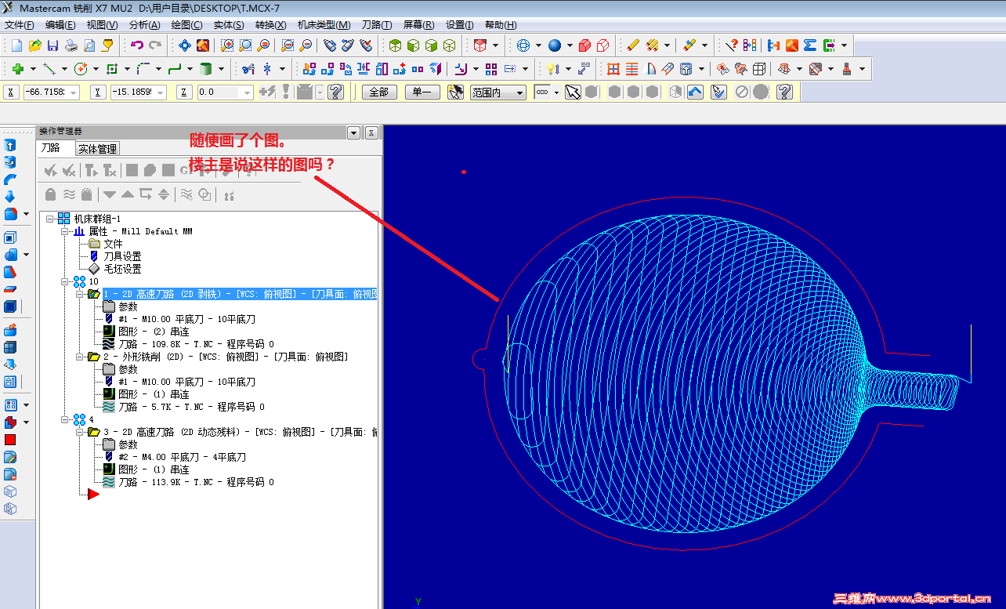This screenshot has width=1006, height=609.
Task: Click the create circle icon
Action: (x=80, y=69)
